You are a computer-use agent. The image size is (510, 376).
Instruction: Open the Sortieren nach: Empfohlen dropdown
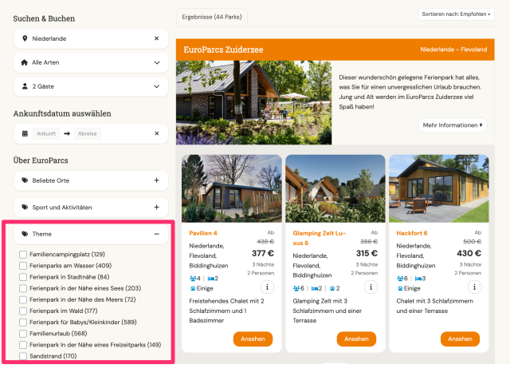point(456,14)
